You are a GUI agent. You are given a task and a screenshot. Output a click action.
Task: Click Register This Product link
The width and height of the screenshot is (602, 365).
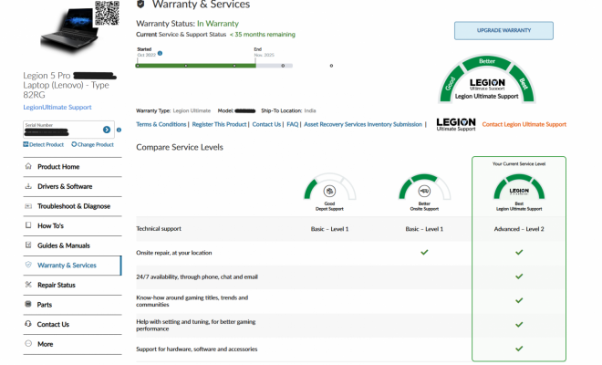(219, 124)
